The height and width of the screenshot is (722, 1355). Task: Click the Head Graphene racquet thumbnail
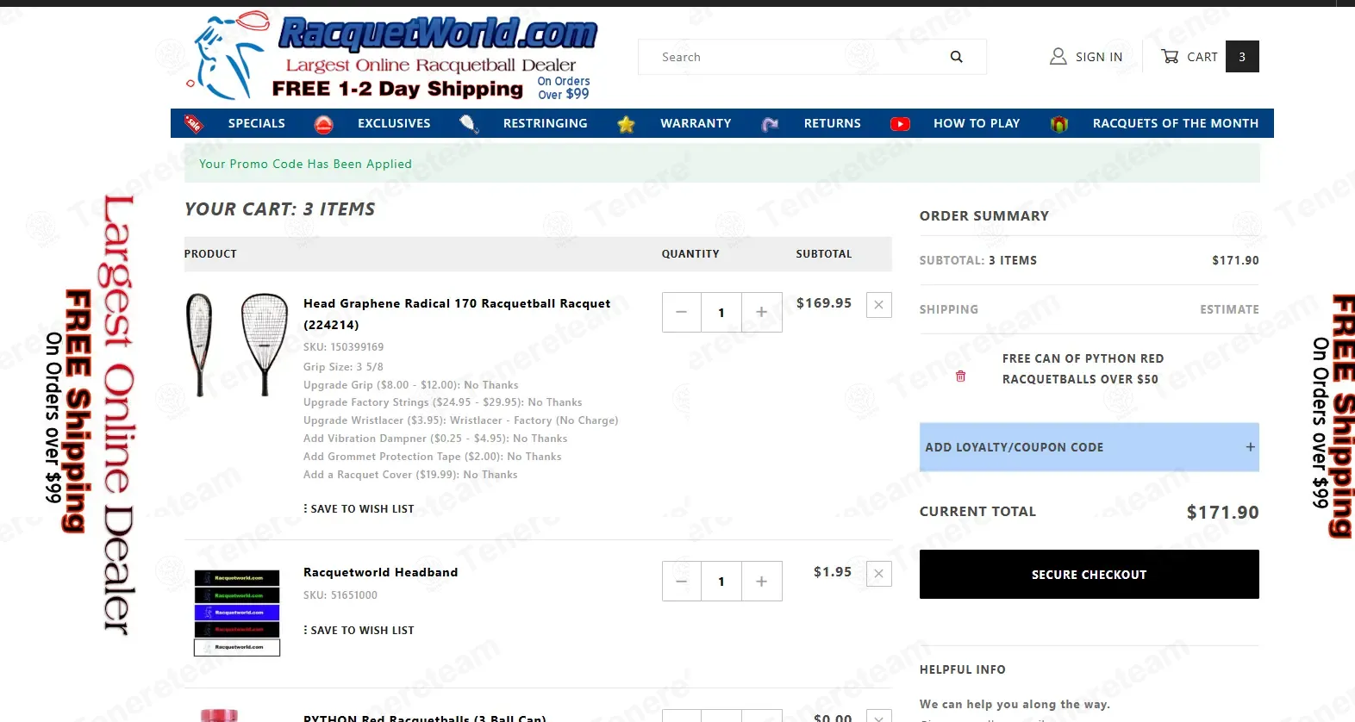click(237, 345)
